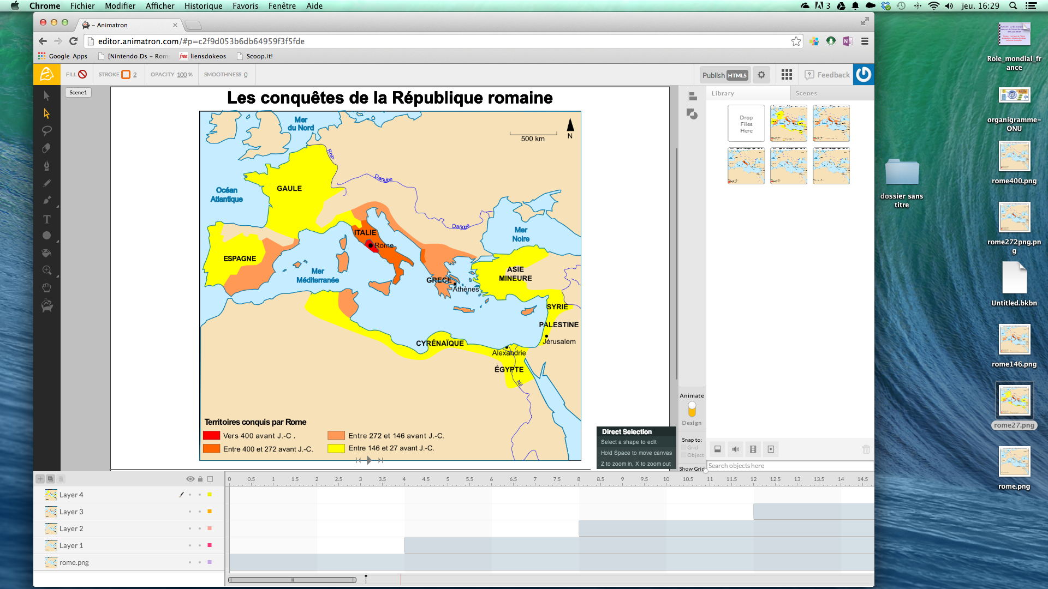Filter library by video film icon
Screen dimensions: 1048x589
coord(753,449)
